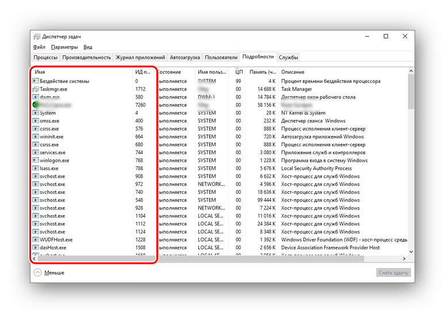Viewport: 445px width, 313px height.
Task: Sort by the ИД процесса column header
Action: pos(144,72)
